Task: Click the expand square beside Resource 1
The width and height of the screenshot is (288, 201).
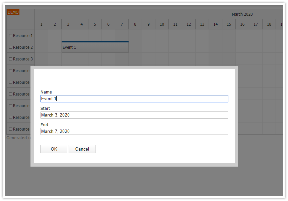Action: [10, 35]
